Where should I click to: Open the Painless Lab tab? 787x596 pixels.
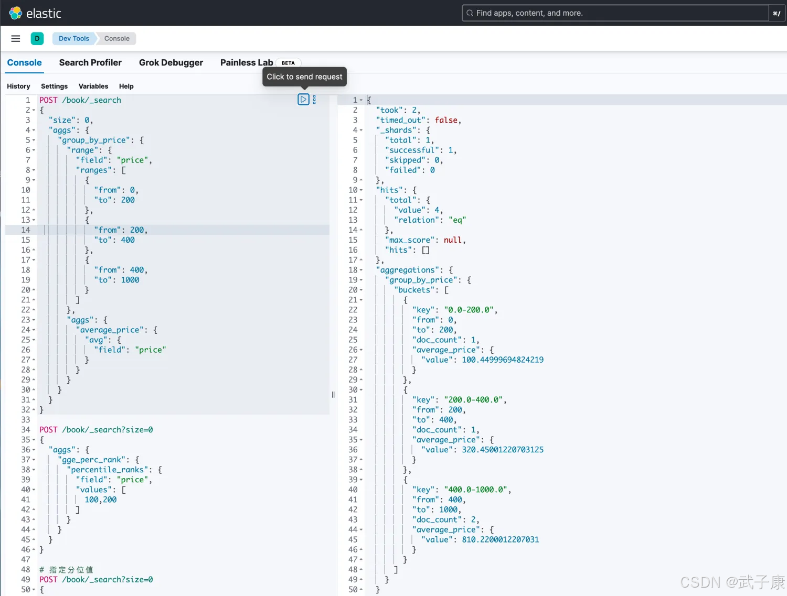point(246,62)
